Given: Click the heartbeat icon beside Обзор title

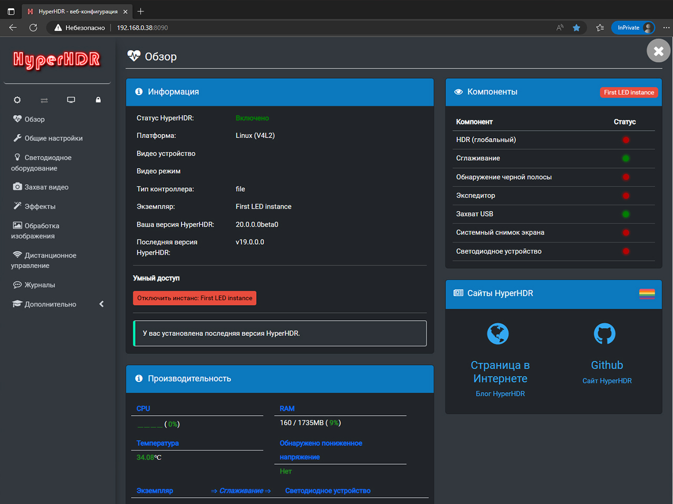Looking at the screenshot, I should [134, 56].
